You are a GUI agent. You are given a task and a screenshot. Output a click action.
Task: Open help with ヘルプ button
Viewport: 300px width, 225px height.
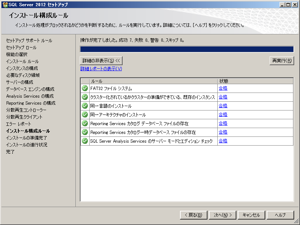click(280, 215)
